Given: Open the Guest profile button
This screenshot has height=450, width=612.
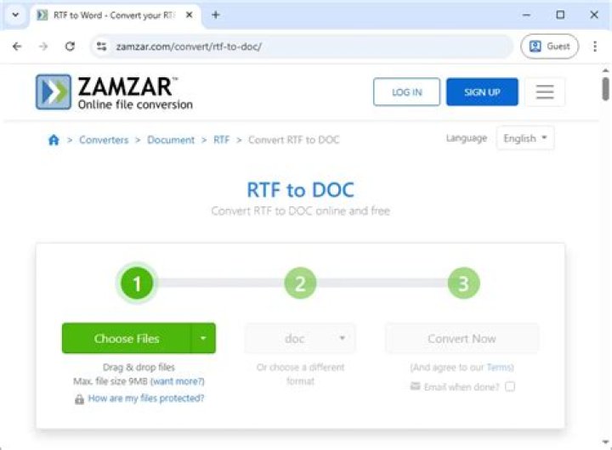Looking at the screenshot, I should pos(550,47).
